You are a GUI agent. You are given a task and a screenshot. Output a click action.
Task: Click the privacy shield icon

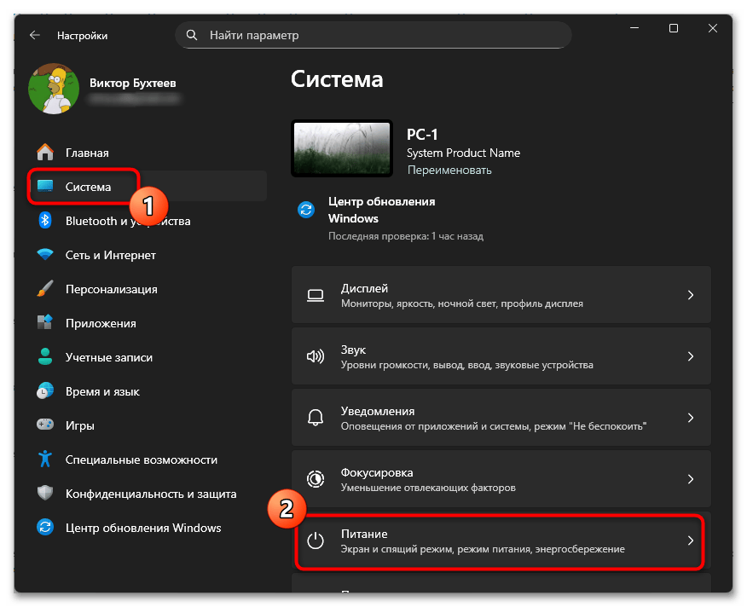coord(45,493)
